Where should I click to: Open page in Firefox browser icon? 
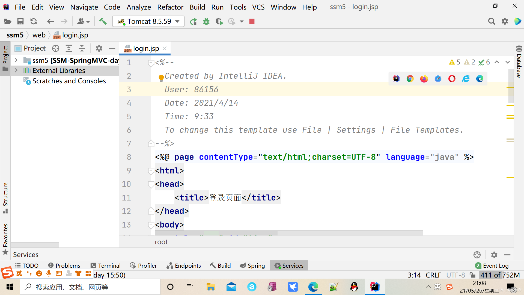coord(424,79)
